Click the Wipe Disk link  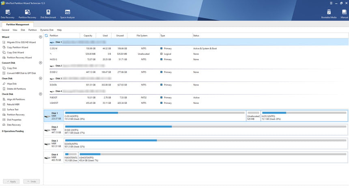[12, 84]
